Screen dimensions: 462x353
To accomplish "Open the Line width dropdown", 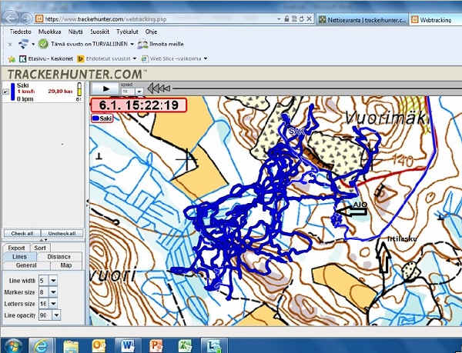I will 52,281.
